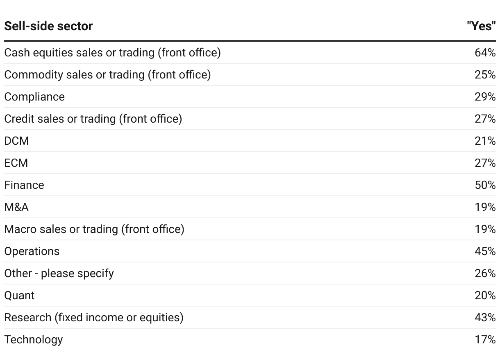Image resolution: width=500 pixels, height=354 pixels.
Task: Select the Research (fixed income or equities) row
Action: click(x=94, y=318)
